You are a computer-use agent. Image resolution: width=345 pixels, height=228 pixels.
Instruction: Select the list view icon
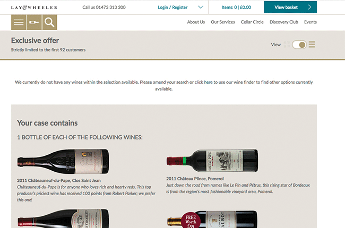tap(312, 45)
